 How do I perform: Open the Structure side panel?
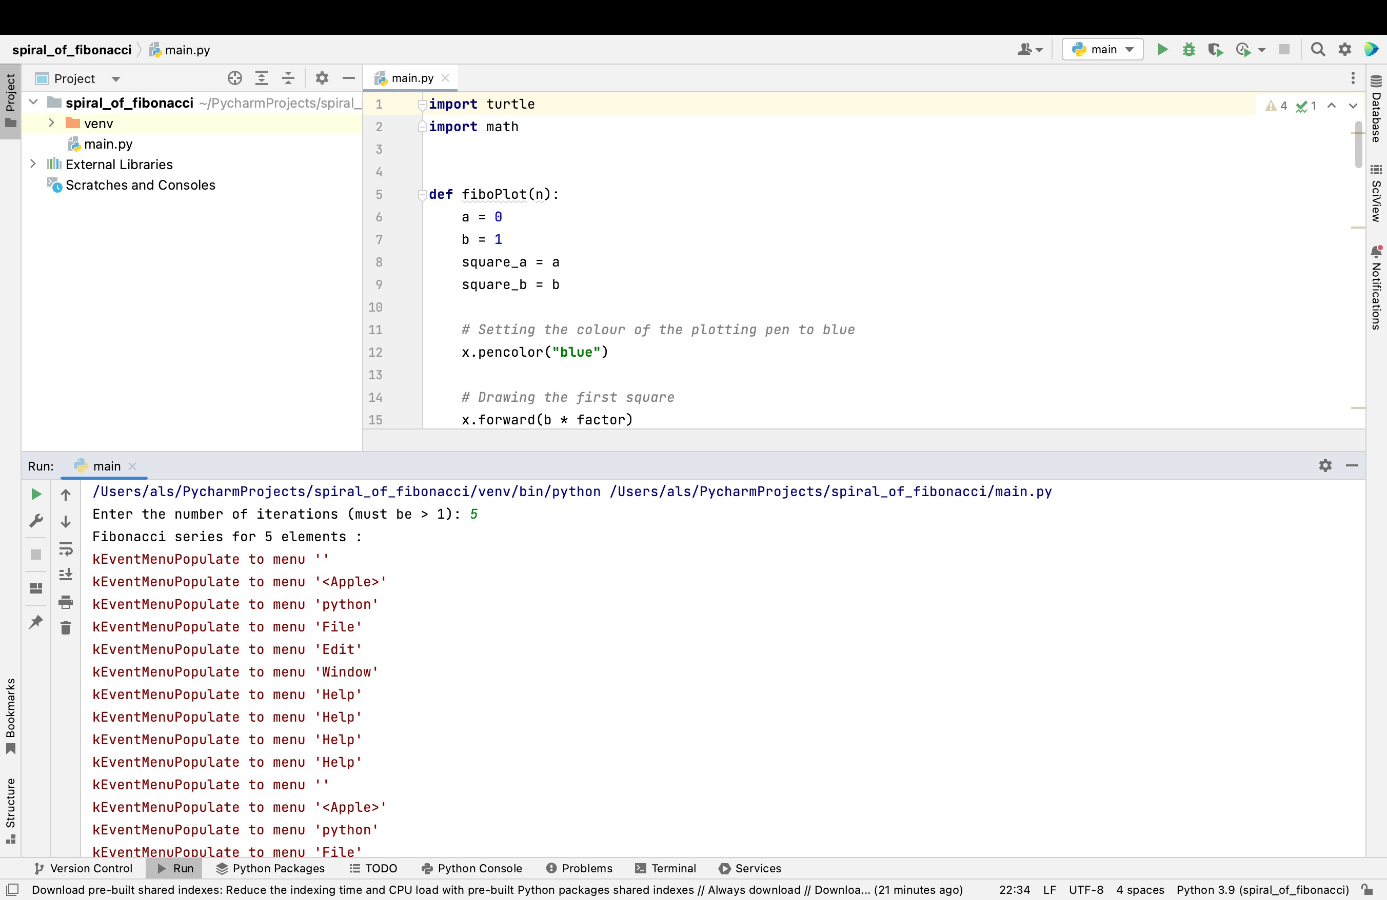(x=10, y=811)
